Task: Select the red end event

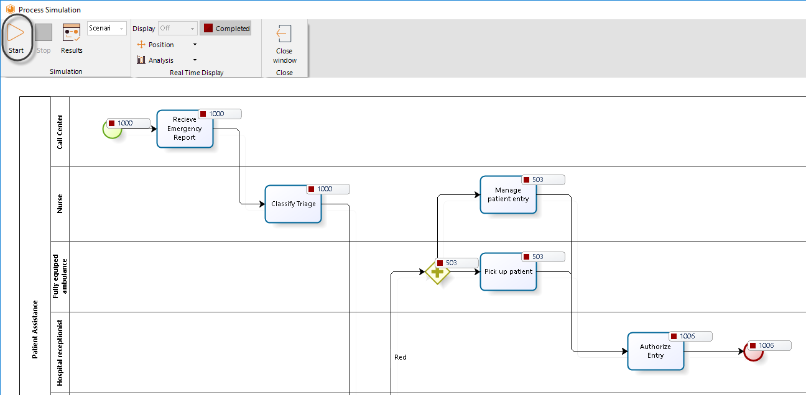Action: point(754,352)
